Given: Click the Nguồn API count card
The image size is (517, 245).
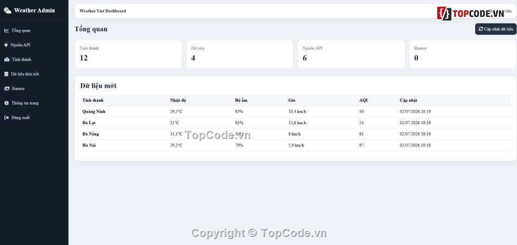Looking at the screenshot, I should (351, 54).
